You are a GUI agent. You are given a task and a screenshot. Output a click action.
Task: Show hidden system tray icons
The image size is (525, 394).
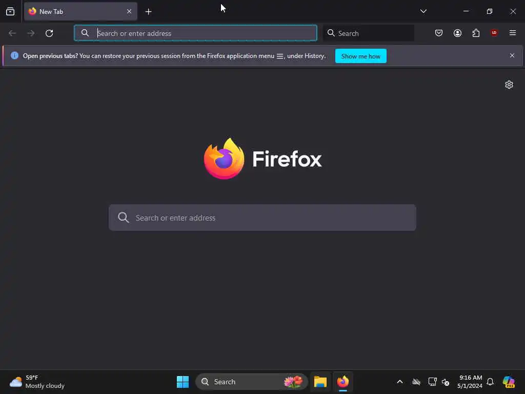[x=400, y=382]
